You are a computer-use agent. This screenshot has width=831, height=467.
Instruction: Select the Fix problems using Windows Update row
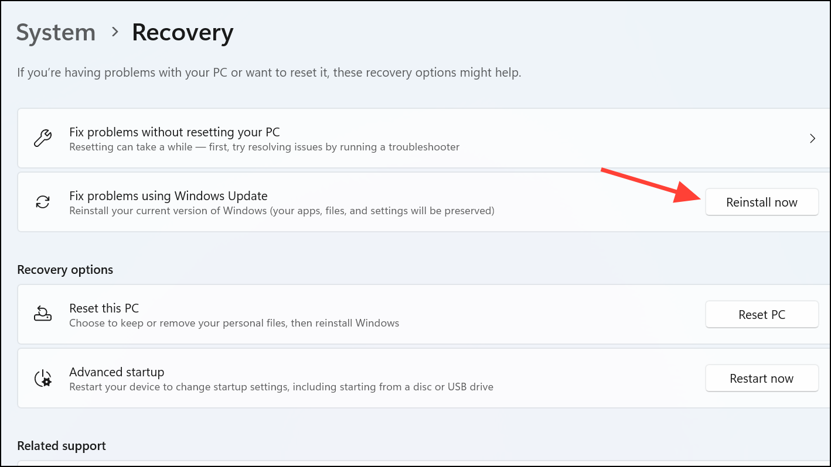click(168, 195)
